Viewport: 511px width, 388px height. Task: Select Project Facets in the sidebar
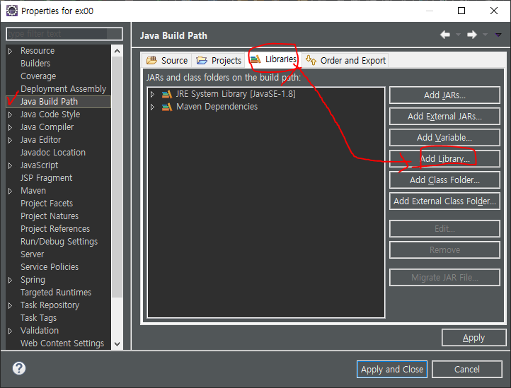(47, 204)
